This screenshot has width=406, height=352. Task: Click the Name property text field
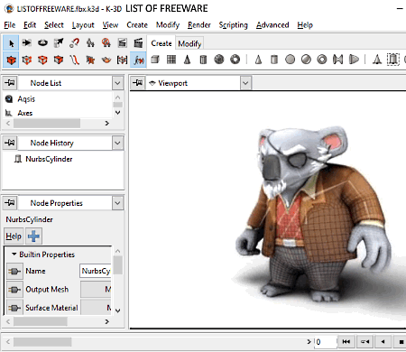tap(96, 271)
